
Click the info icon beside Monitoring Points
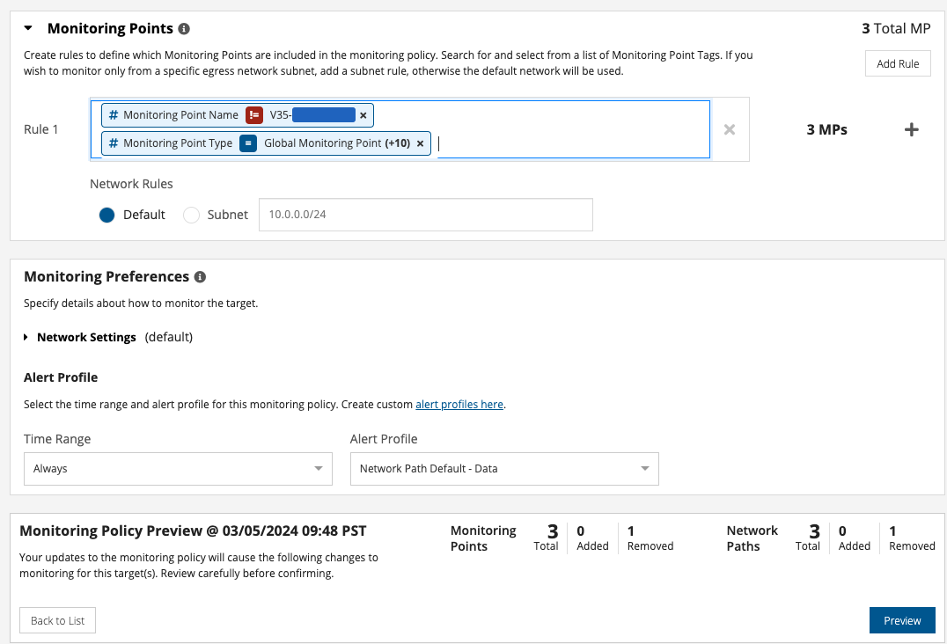184,29
